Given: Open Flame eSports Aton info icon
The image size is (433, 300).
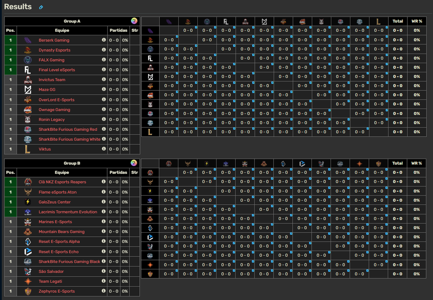Looking at the screenshot, I should pos(104,192).
